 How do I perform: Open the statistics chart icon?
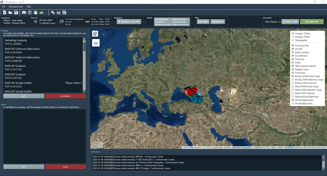59,12
